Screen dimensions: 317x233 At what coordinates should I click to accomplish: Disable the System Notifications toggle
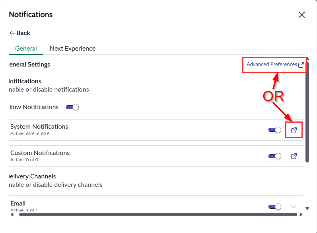tap(275, 130)
